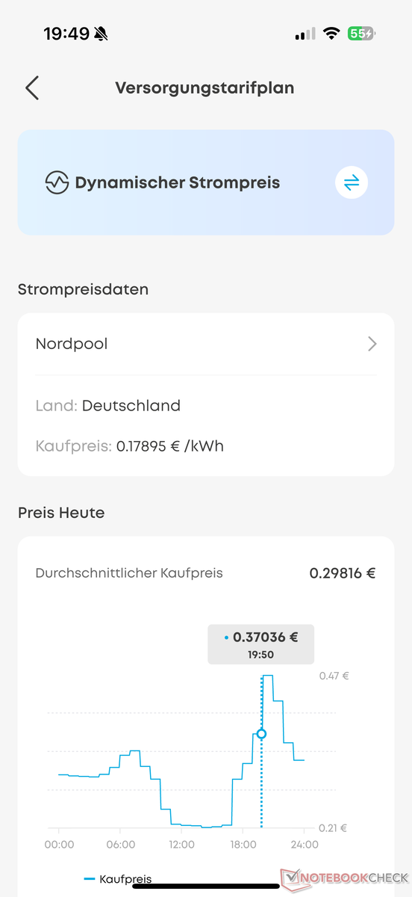Image resolution: width=412 pixels, height=897 pixels.
Task: Select the circle marker on price curve
Action: tap(261, 733)
